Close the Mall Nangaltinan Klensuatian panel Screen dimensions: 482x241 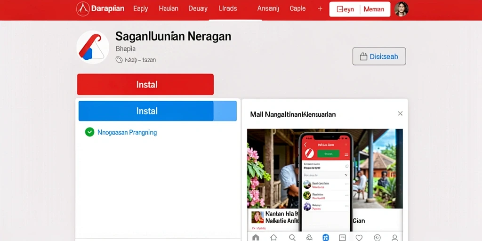[400, 113]
